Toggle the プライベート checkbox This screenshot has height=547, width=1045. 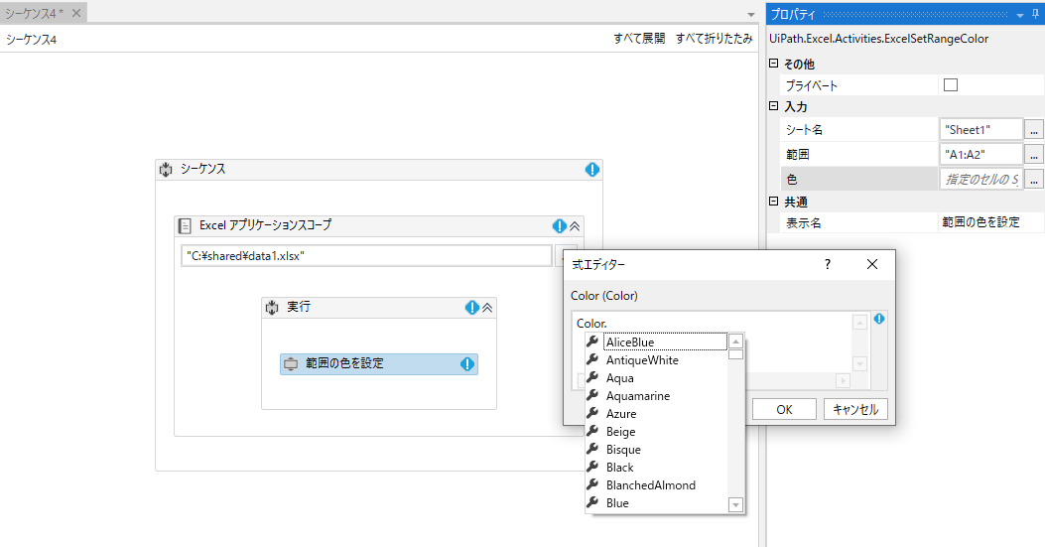951,84
